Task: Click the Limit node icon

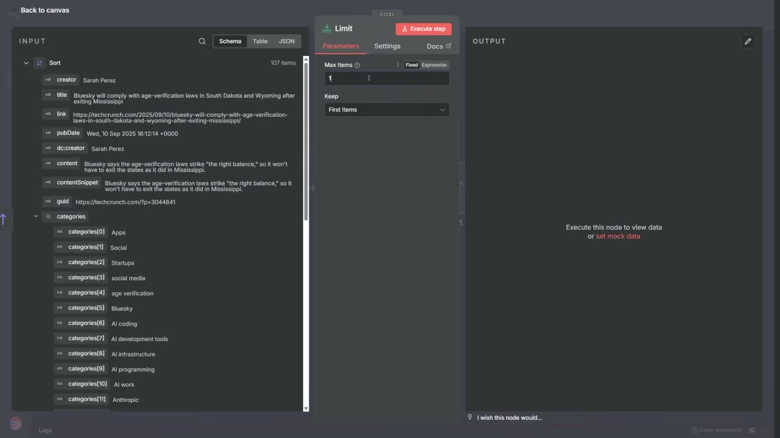Action: pyautogui.click(x=327, y=29)
